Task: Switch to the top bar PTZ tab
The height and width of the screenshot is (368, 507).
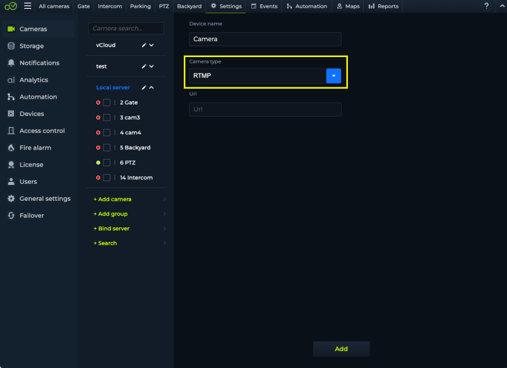Action: pos(164,6)
